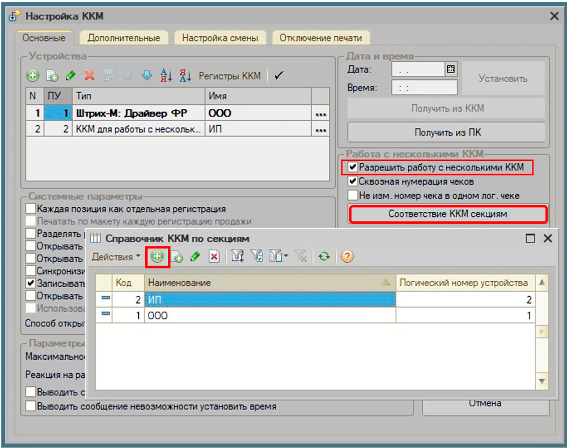The height and width of the screenshot is (448, 567).
Task: Switch to Дополнительные tab
Action: point(124,38)
